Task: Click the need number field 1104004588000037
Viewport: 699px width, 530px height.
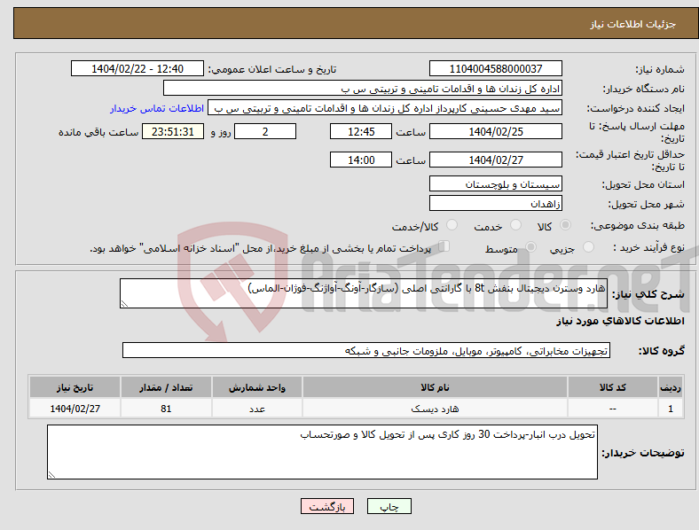Action: click(495, 68)
